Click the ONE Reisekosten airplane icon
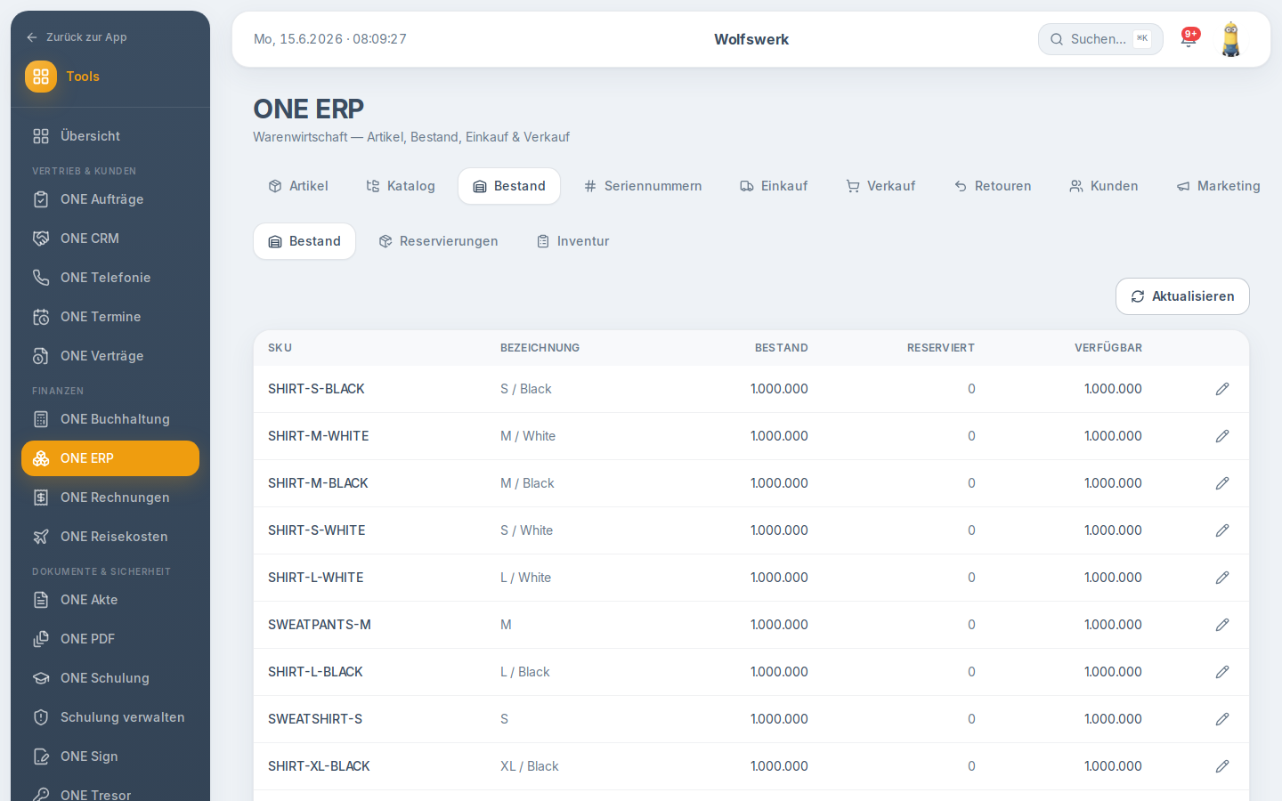The height and width of the screenshot is (801, 1282). (41, 537)
